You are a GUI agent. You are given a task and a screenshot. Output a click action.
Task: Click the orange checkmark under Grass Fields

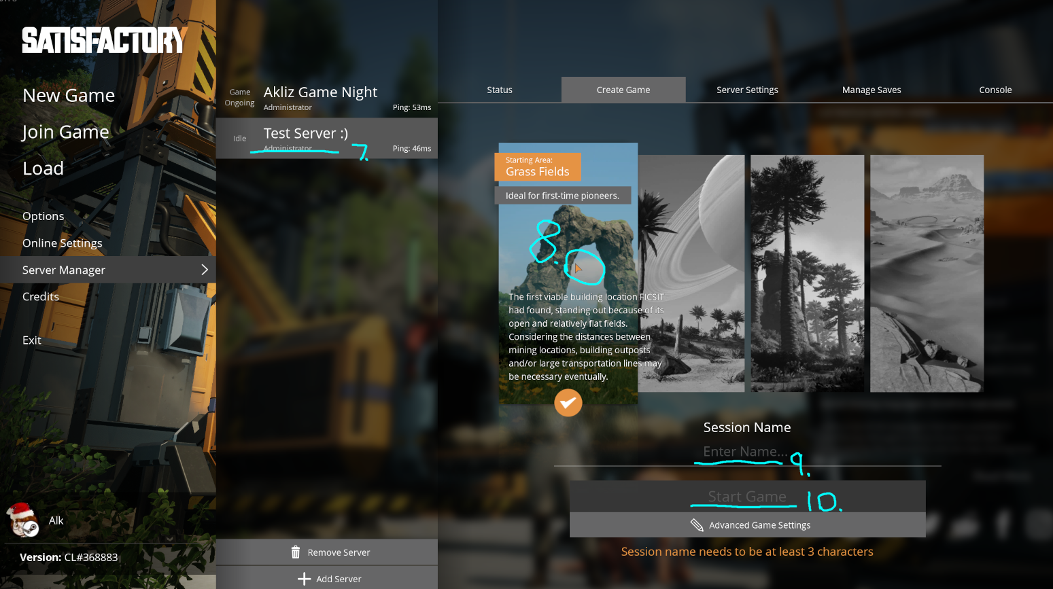(x=568, y=403)
